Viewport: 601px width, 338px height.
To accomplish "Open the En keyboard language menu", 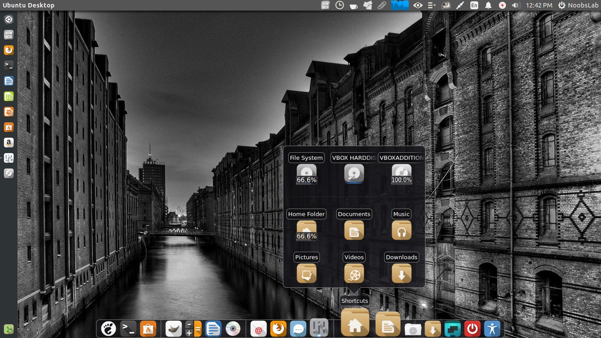I will pyautogui.click(x=474, y=5).
